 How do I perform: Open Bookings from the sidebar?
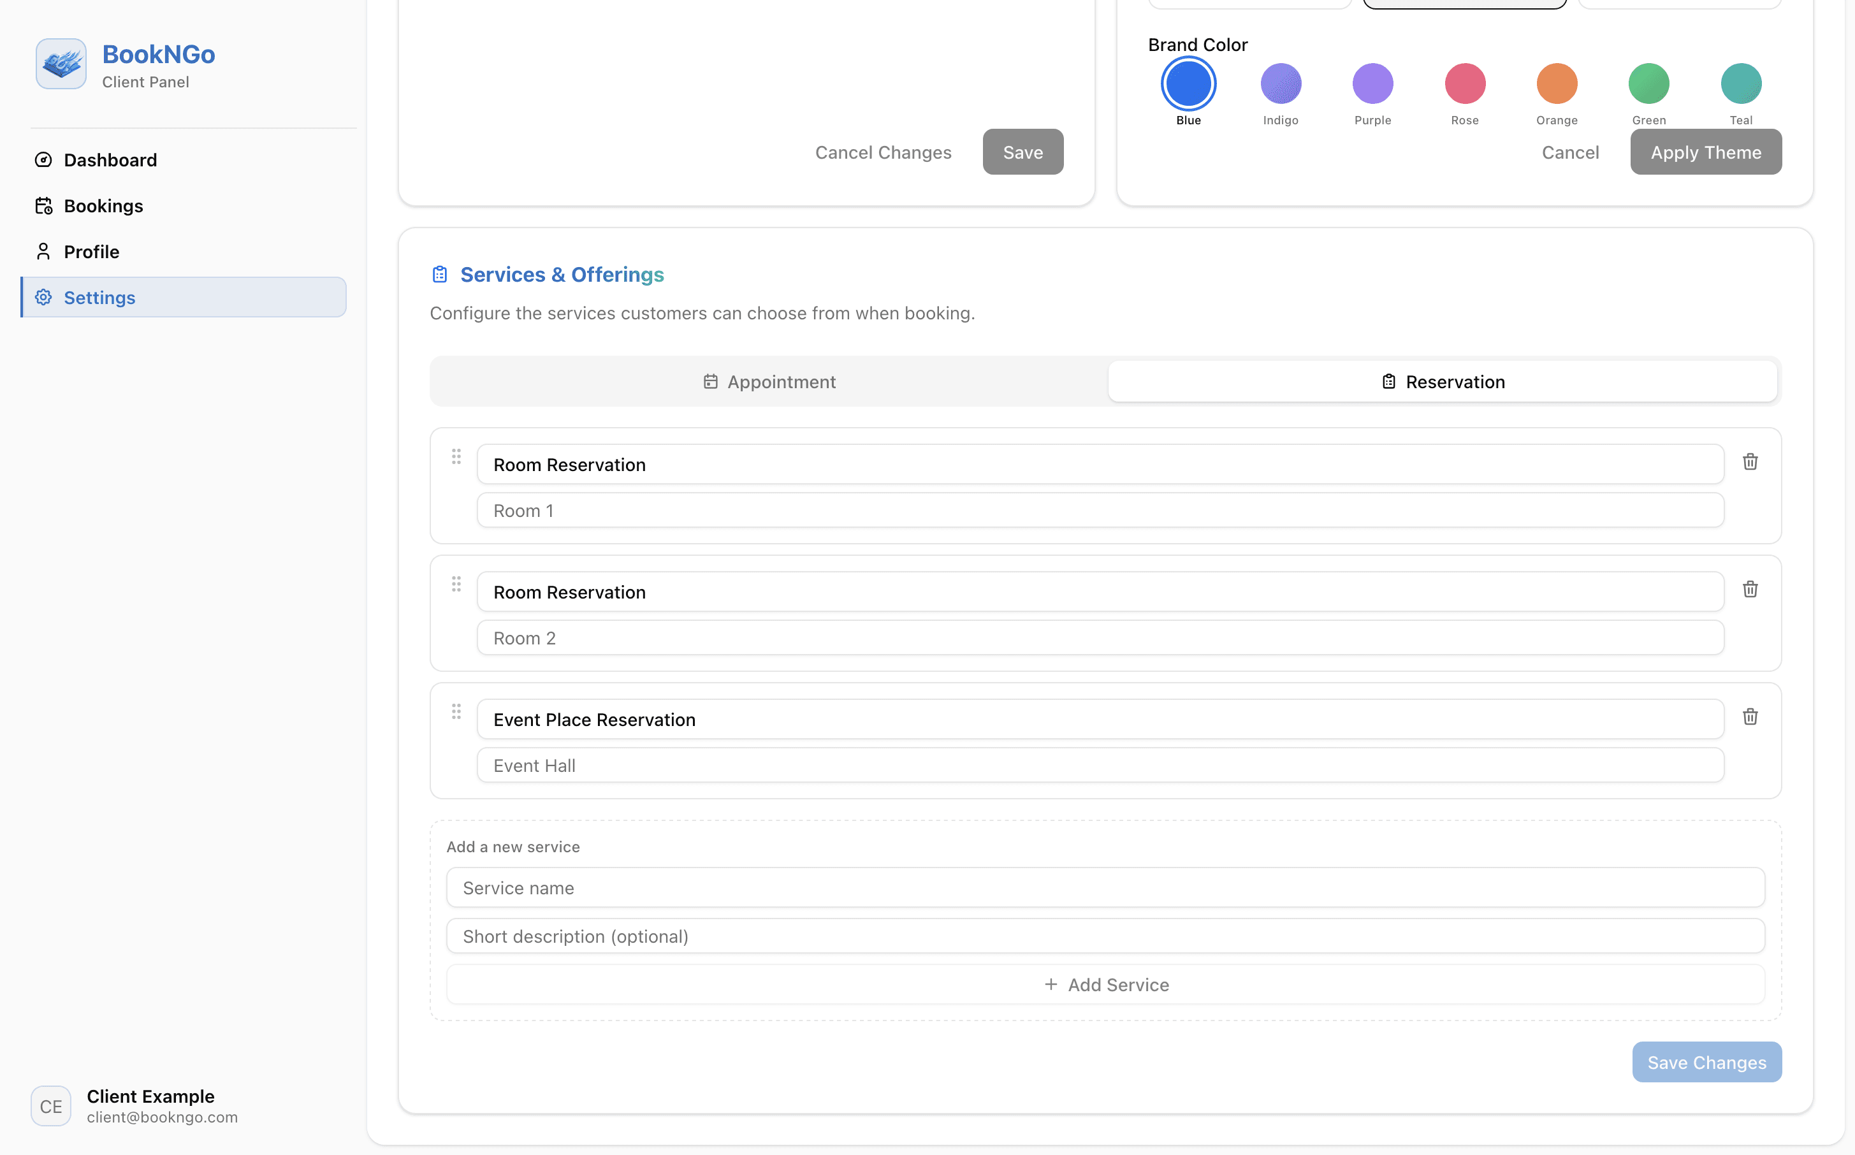[184, 205]
